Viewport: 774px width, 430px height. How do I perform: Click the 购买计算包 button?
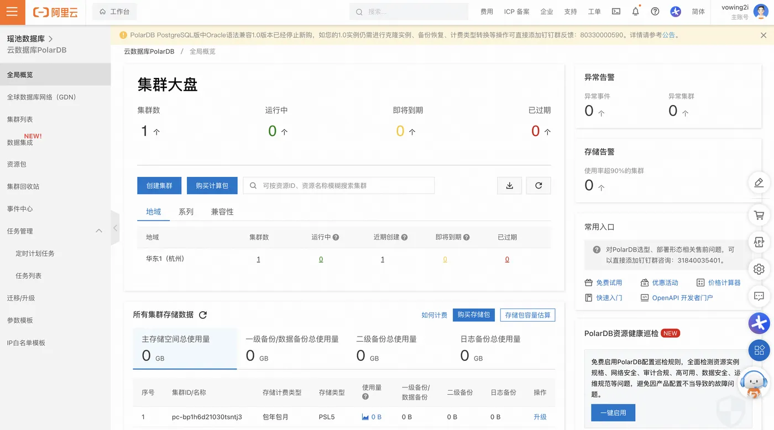[212, 186]
